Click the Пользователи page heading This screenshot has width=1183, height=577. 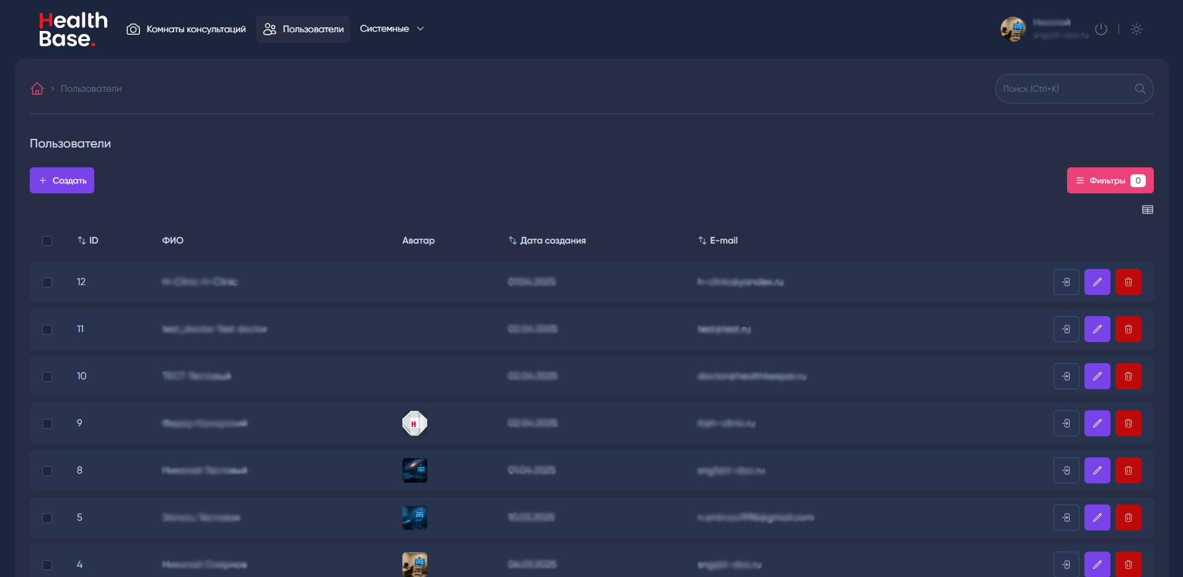pyautogui.click(x=71, y=143)
